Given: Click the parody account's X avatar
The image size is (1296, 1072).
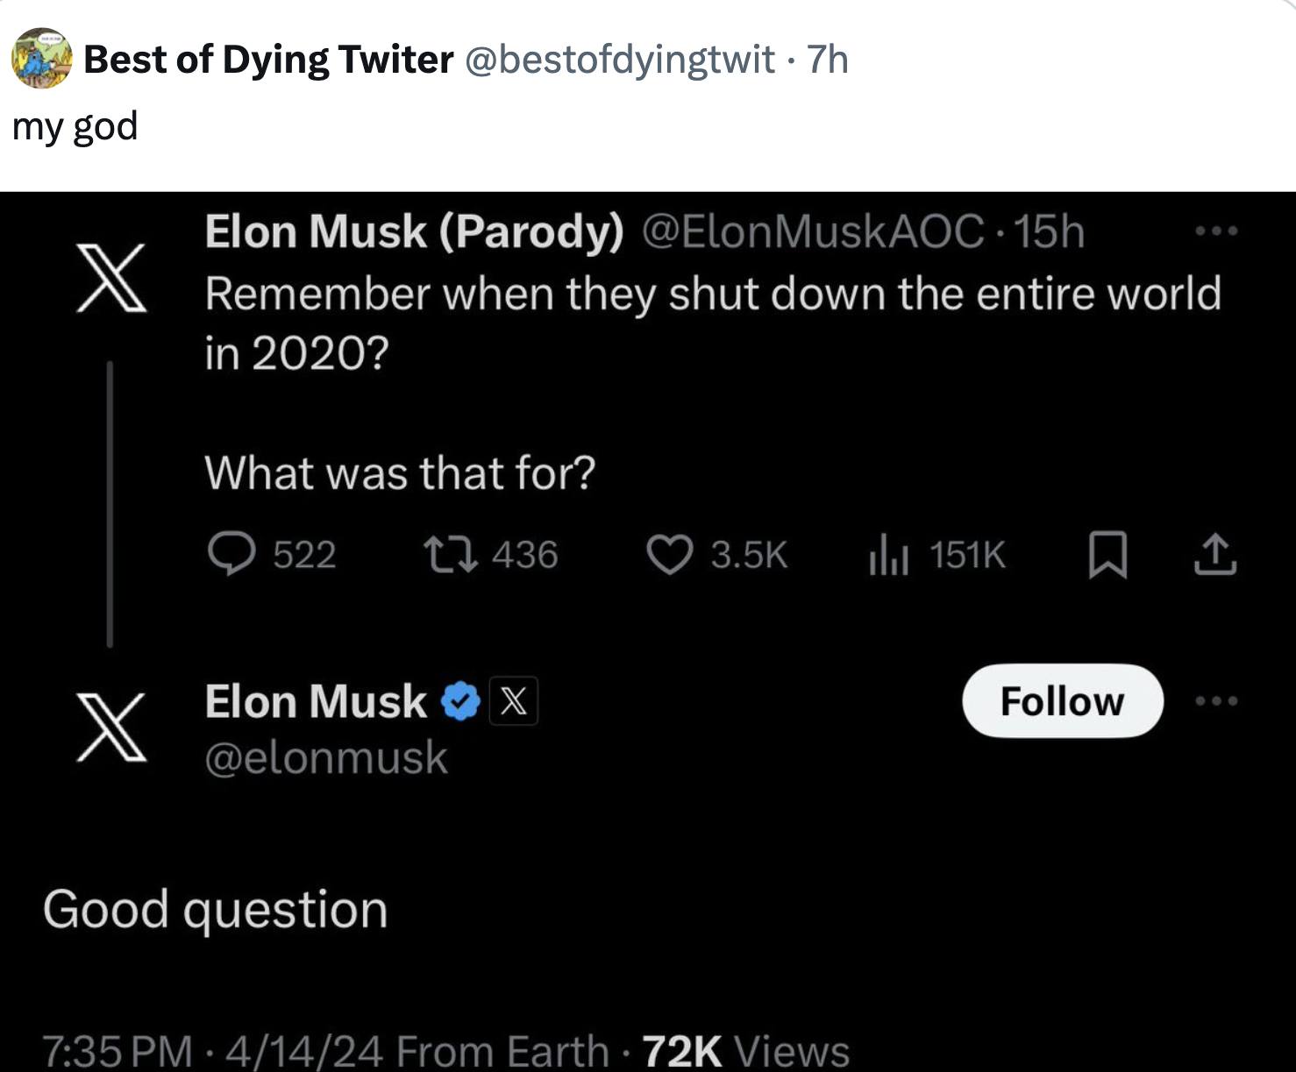Looking at the screenshot, I should (x=111, y=278).
